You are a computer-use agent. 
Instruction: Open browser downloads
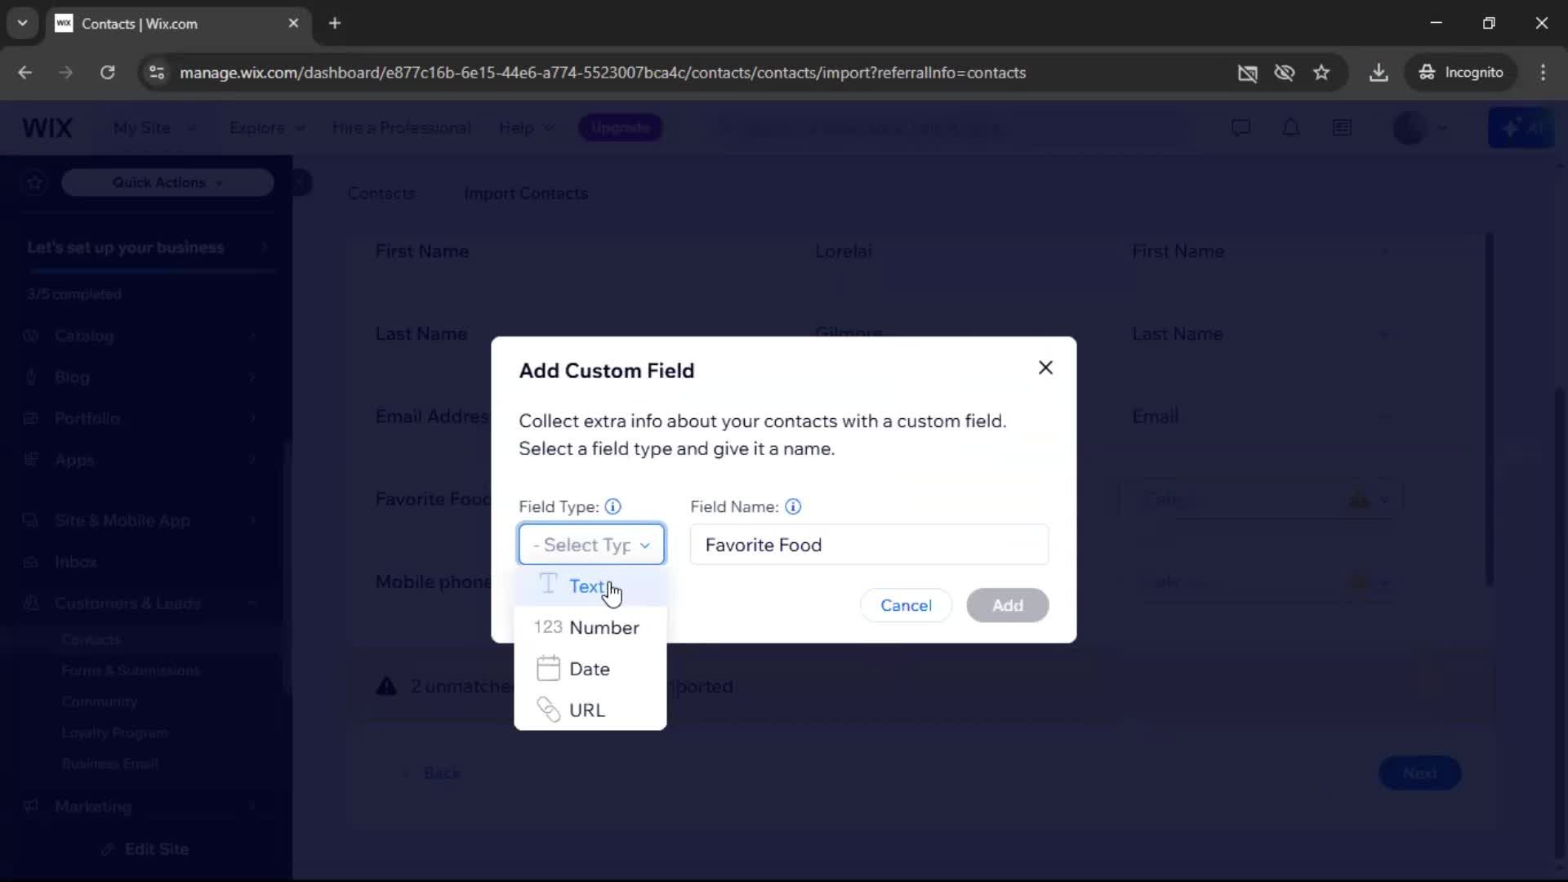point(1379,73)
